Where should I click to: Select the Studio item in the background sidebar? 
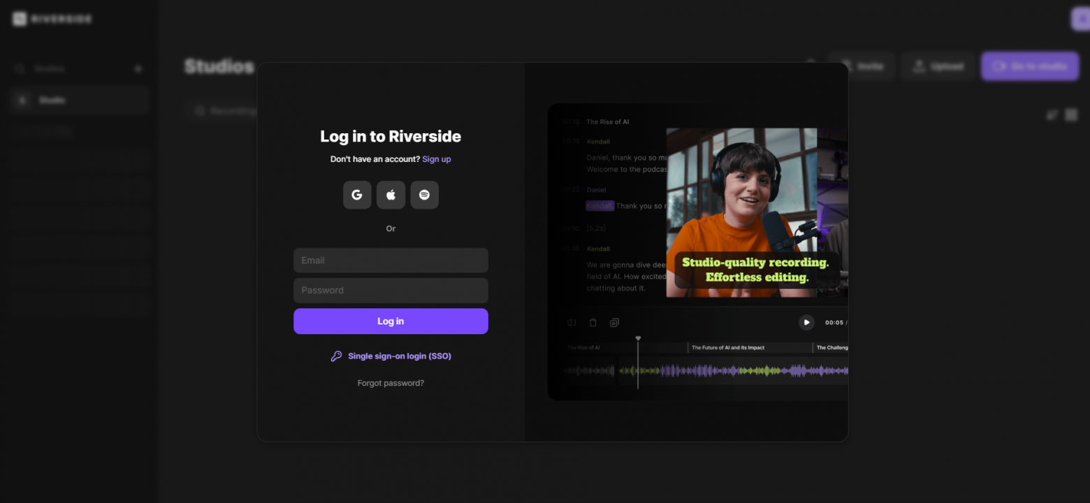[80, 100]
